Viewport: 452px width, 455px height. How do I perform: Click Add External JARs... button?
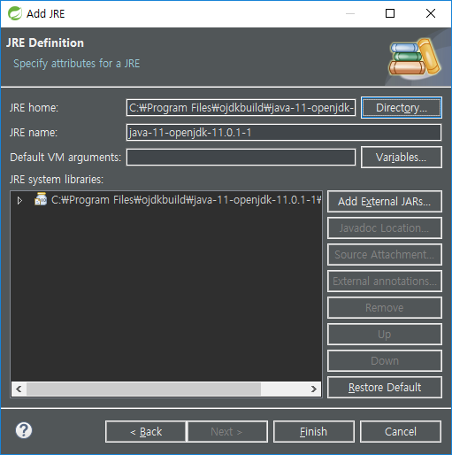385,202
